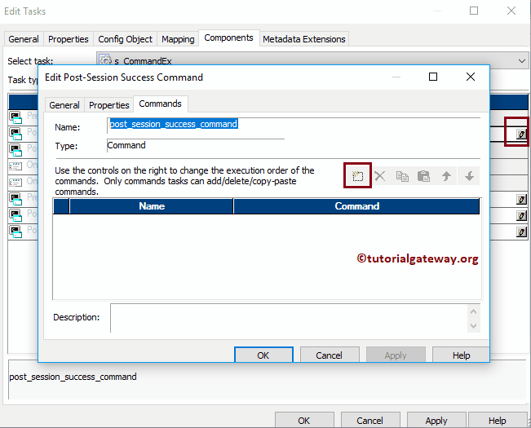The image size is (531, 428).
Task: Click the Name field containing post_session_success_command
Action: point(294,124)
